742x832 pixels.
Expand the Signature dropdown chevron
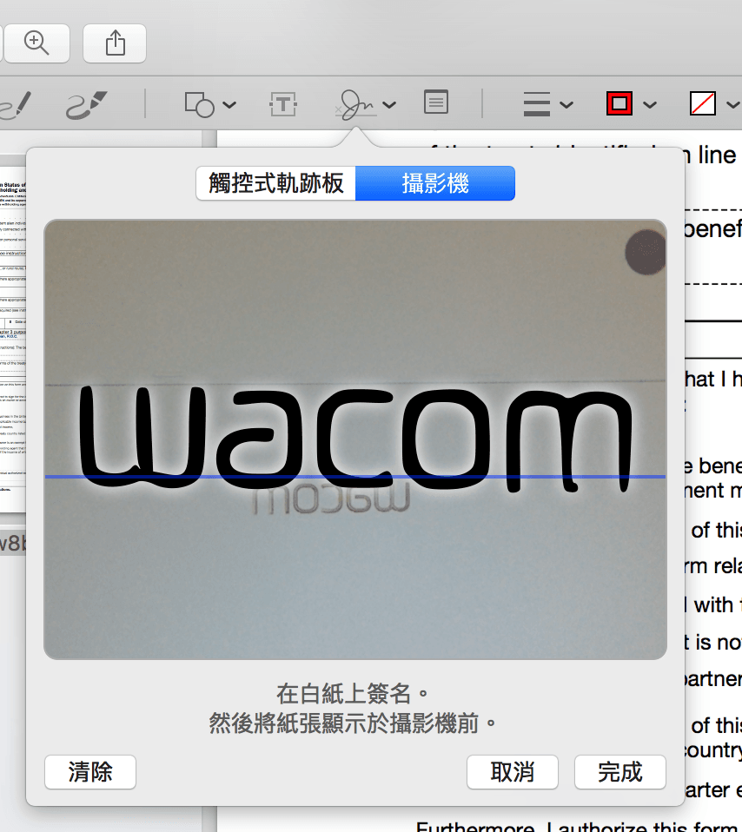pyautogui.click(x=389, y=104)
